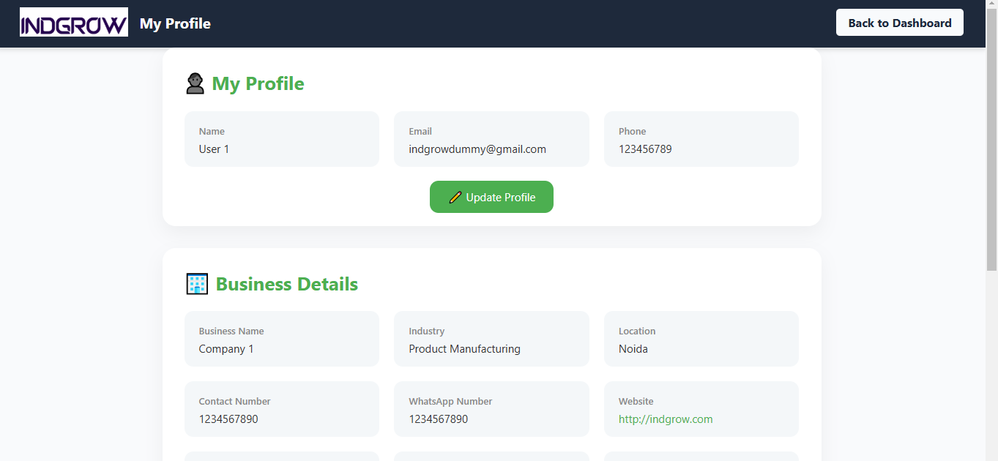The height and width of the screenshot is (461, 998).
Task: Click the Email field card
Action: 491,139
